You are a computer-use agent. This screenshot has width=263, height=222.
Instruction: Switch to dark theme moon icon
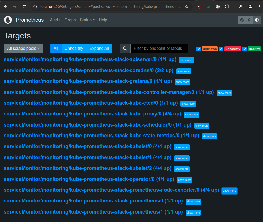[x=249, y=20]
